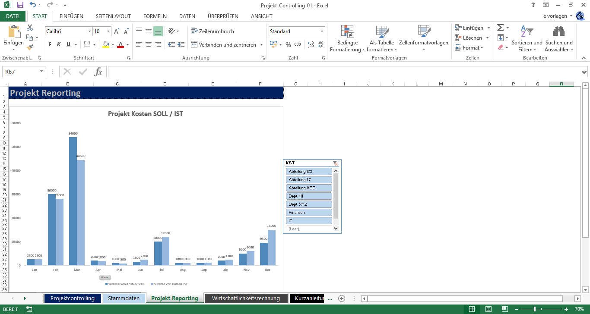Add a new sheet with plus icon
This screenshot has height=314, width=590.
click(342, 298)
